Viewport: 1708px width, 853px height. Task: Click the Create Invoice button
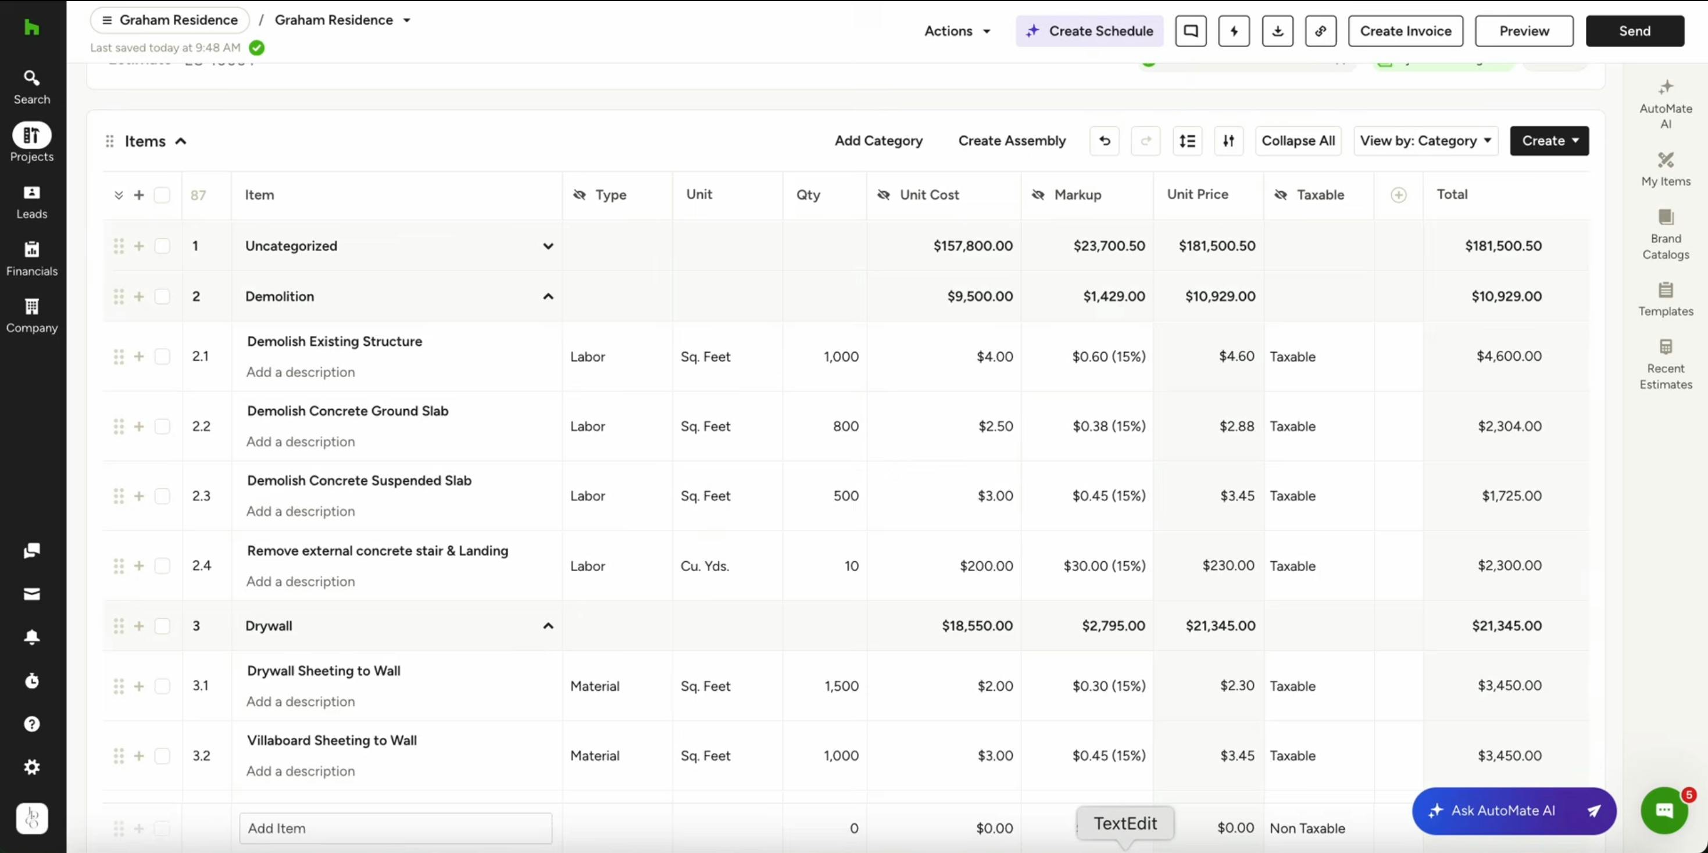[1405, 31]
